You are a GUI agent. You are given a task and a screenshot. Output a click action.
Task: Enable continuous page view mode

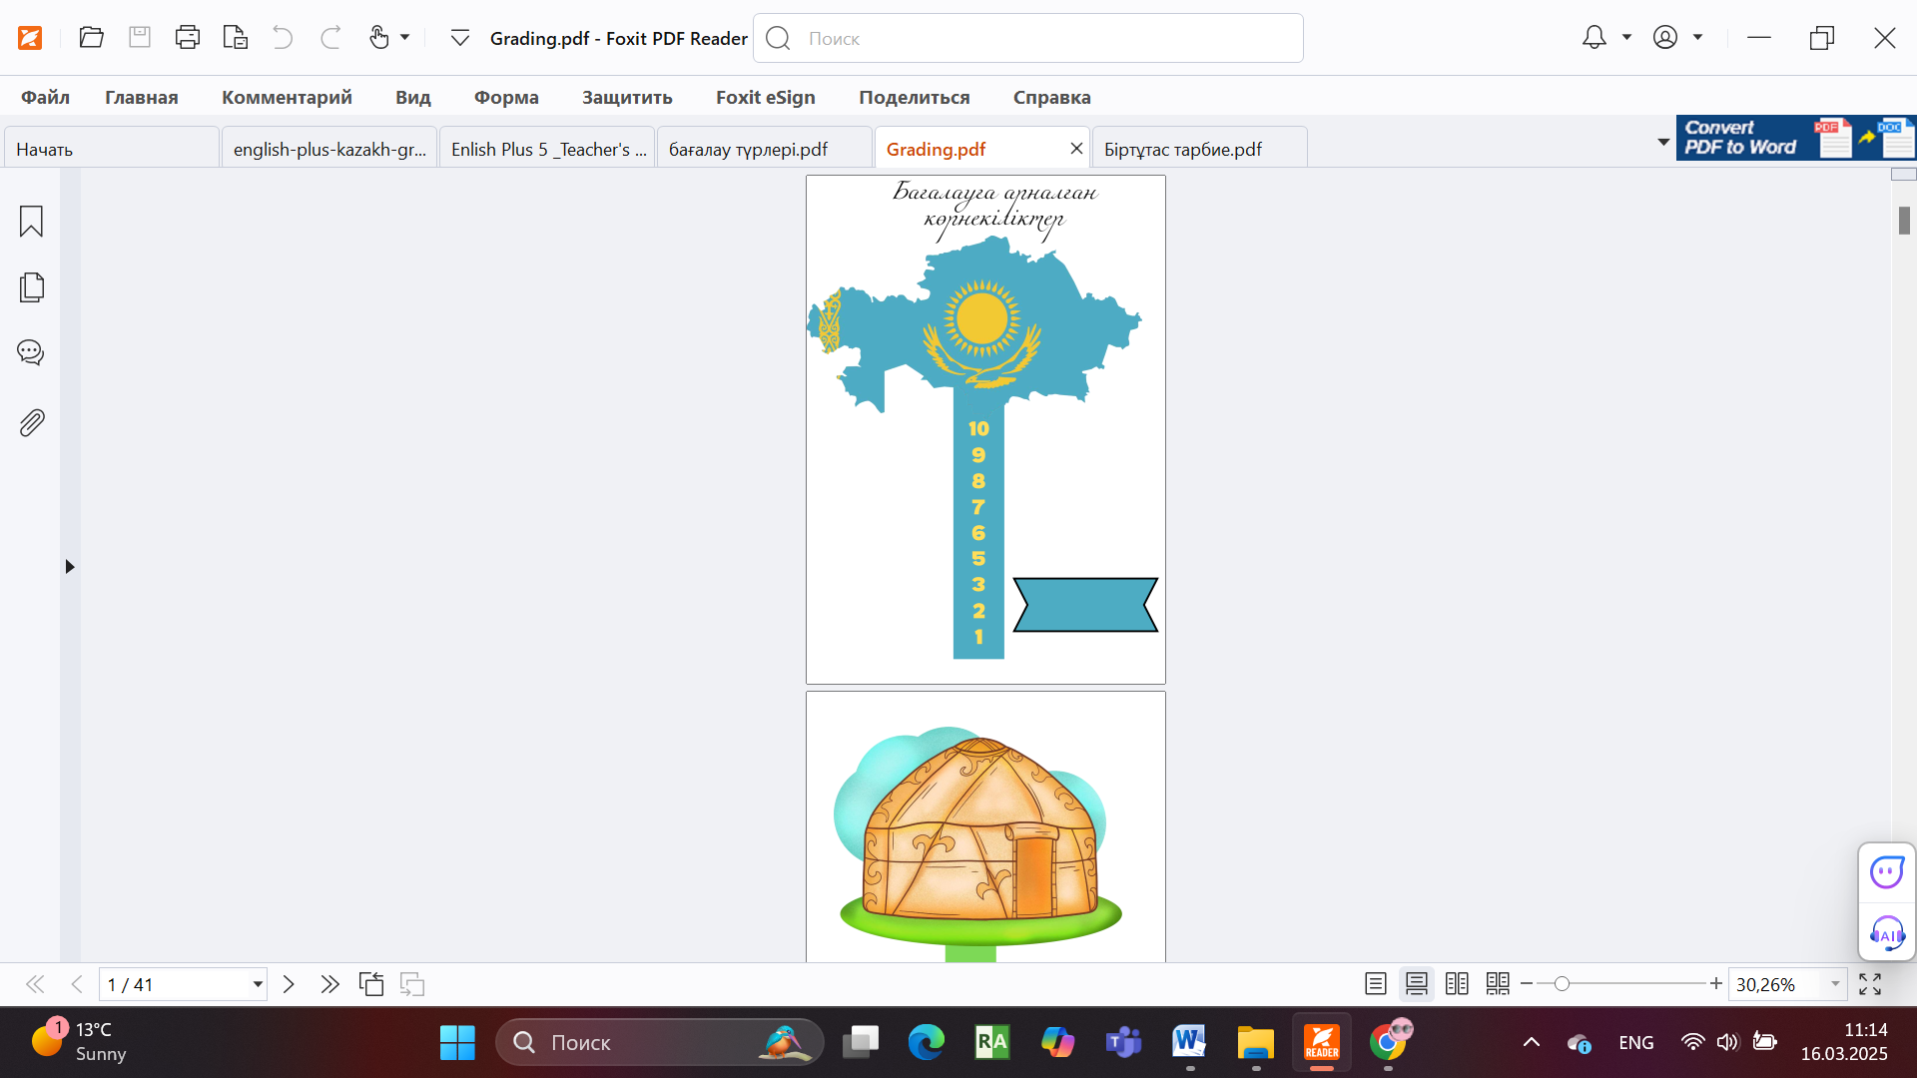1416,984
